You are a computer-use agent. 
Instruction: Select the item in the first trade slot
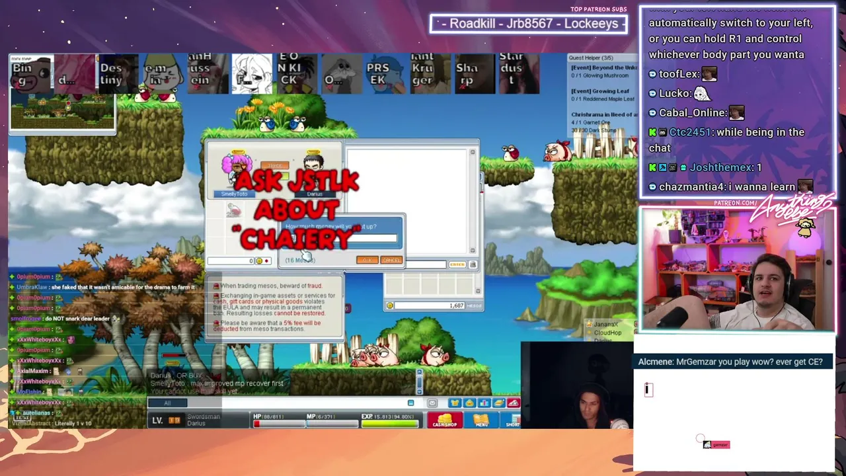(233, 211)
